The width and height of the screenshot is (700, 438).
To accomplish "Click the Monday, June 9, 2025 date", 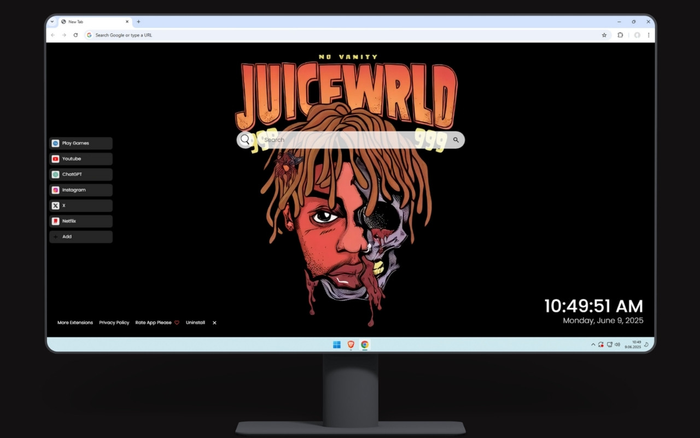I will click(603, 321).
